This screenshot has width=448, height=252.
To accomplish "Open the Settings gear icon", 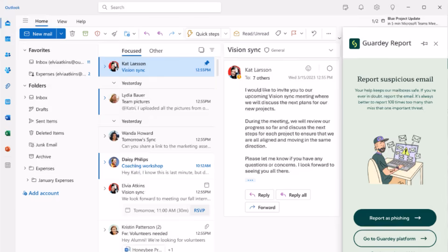I will pyautogui.click(x=377, y=7).
